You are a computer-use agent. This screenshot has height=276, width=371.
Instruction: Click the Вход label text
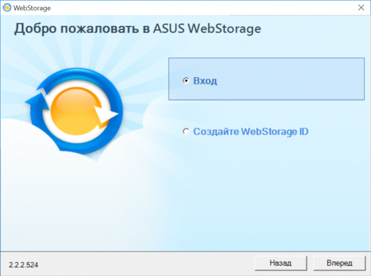(x=205, y=81)
